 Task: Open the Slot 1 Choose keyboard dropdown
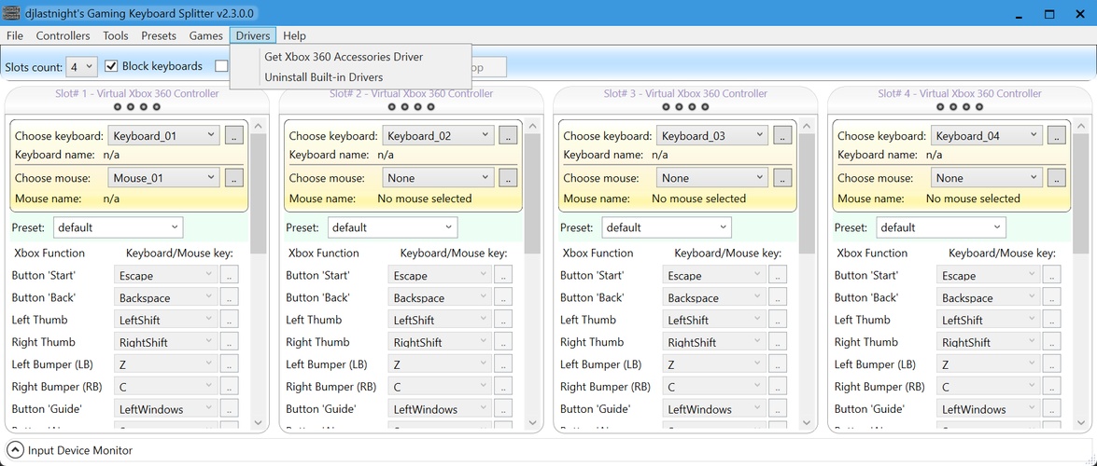[x=163, y=135]
